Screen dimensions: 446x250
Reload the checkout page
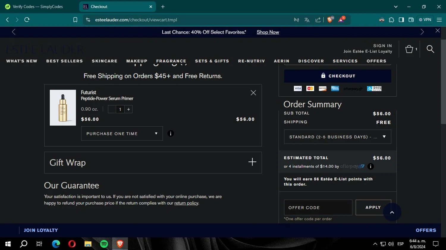coord(27,20)
